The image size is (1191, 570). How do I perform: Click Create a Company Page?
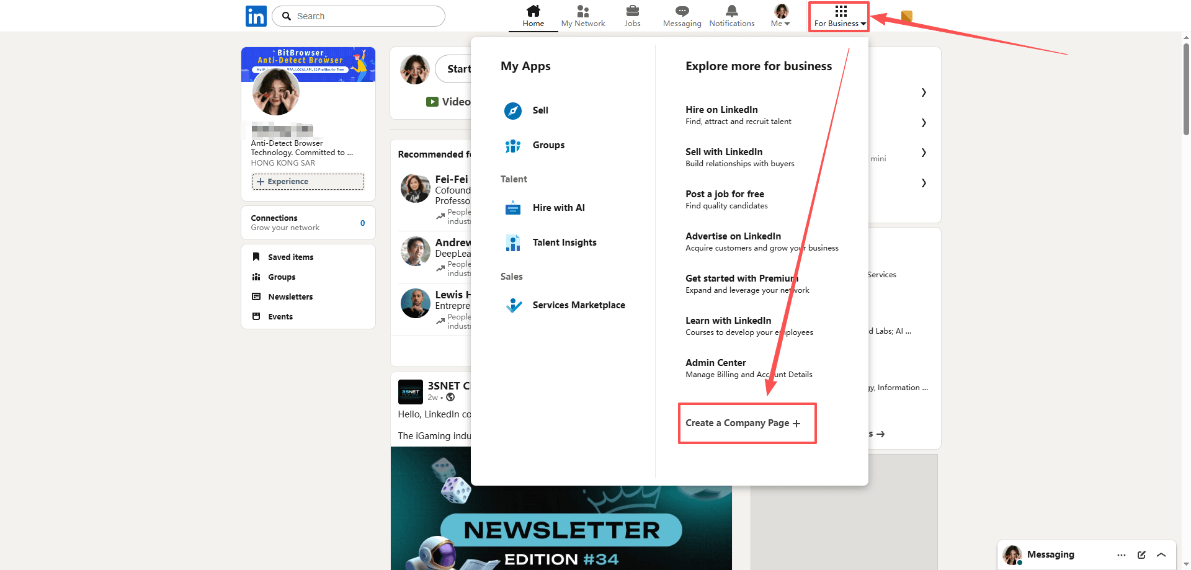743,423
